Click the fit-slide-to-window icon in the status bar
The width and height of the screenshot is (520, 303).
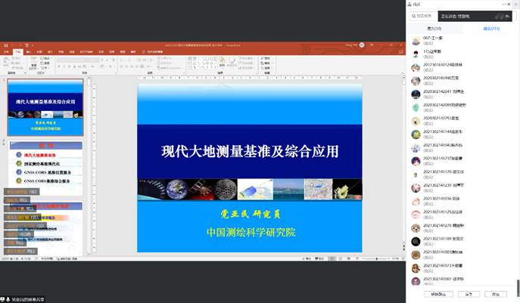403,258
